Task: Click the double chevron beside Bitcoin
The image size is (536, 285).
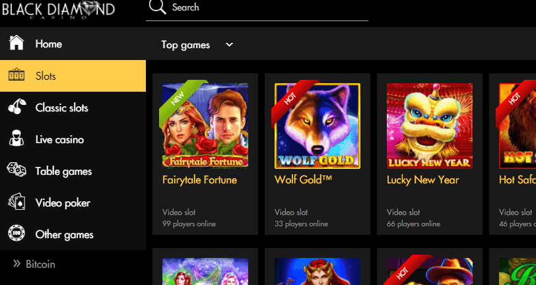Action: pyautogui.click(x=17, y=263)
